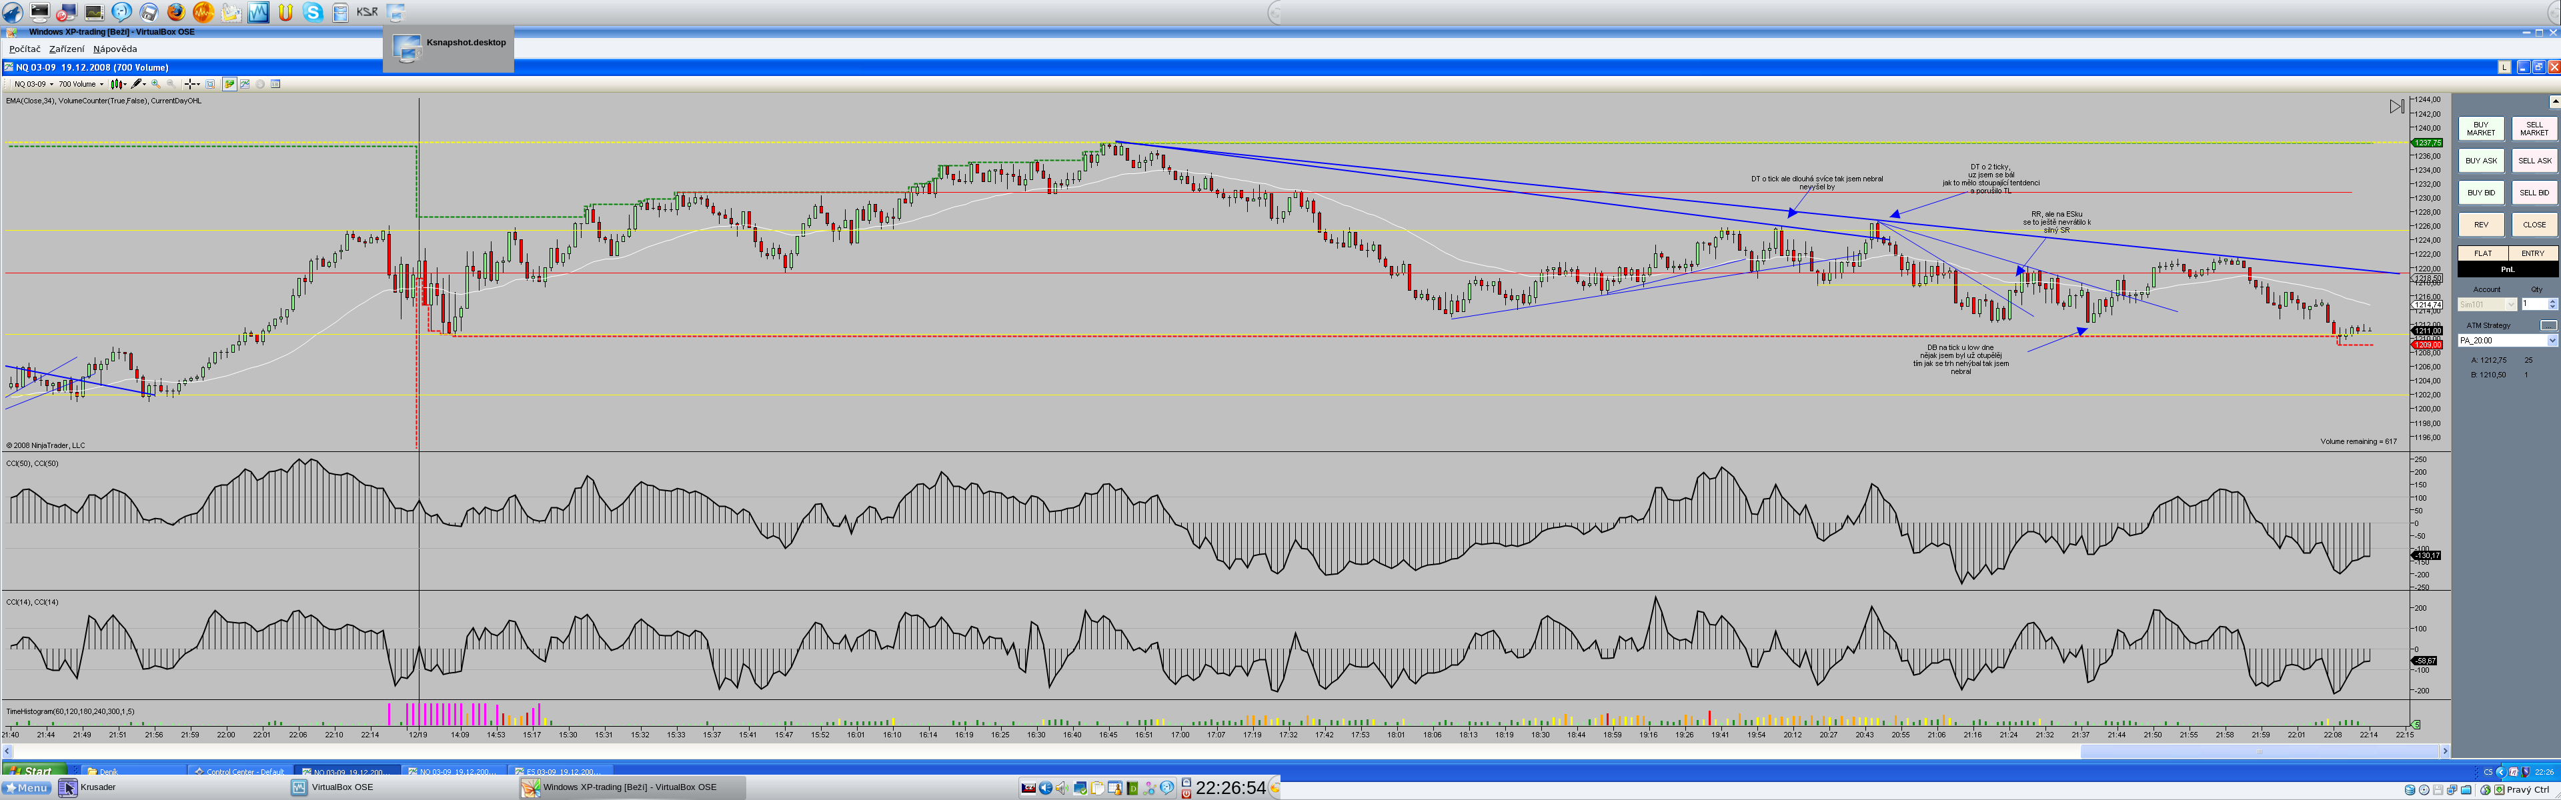Image resolution: width=2561 pixels, height=800 pixels.
Task: Toggle the FLAT display option
Action: pyautogui.click(x=2482, y=253)
